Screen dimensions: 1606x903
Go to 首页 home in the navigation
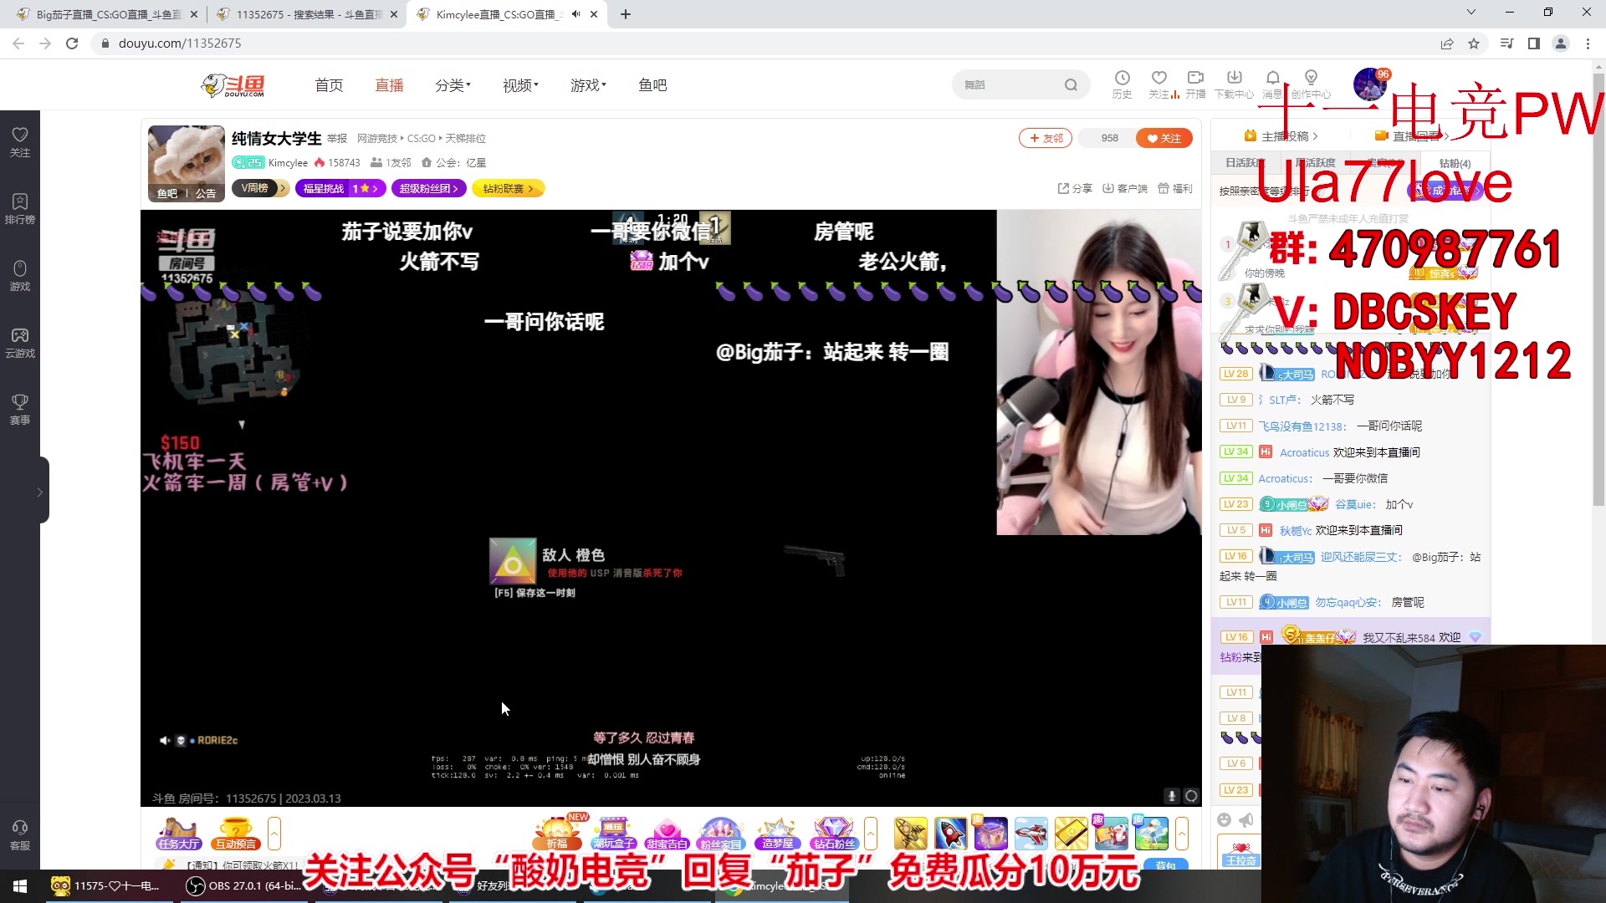(329, 85)
